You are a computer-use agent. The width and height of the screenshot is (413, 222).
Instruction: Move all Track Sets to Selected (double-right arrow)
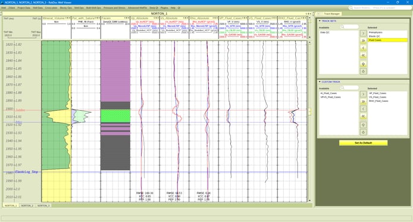coord(363,40)
